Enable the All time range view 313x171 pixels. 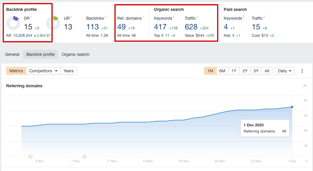(x=267, y=71)
